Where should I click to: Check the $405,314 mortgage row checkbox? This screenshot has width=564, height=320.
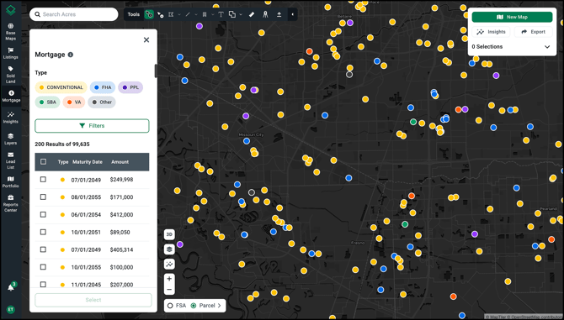43,249
